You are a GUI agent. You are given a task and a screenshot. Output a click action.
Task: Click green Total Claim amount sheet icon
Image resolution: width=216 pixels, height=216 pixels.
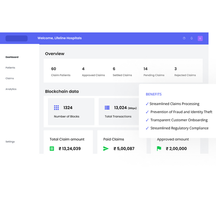(x=52, y=149)
